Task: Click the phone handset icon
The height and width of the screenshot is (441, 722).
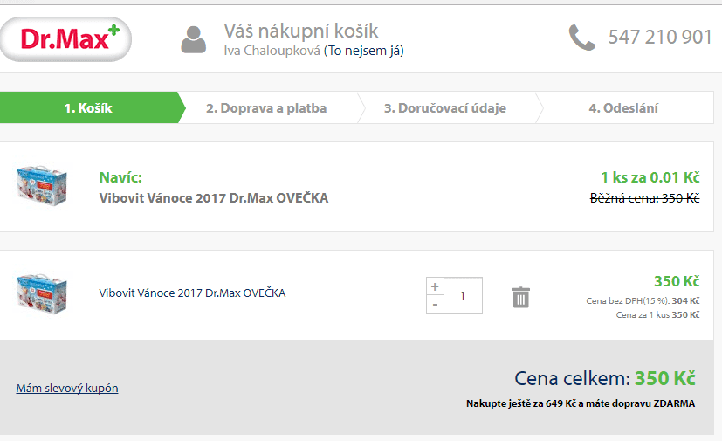Action: pyautogui.click(x=582, y=38)
